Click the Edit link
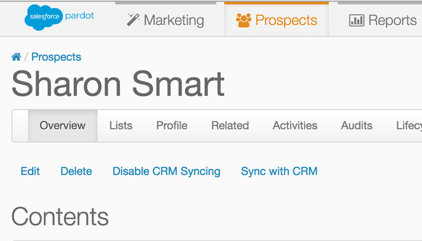422x241 pixels. click(x=30, y=171)
